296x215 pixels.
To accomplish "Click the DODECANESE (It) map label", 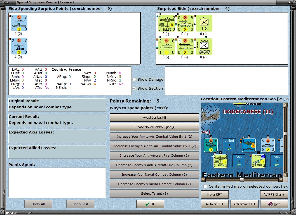I will point(248,112).
